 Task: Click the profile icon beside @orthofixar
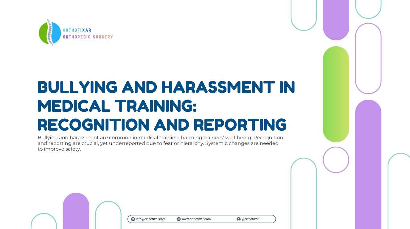(238, 219)
